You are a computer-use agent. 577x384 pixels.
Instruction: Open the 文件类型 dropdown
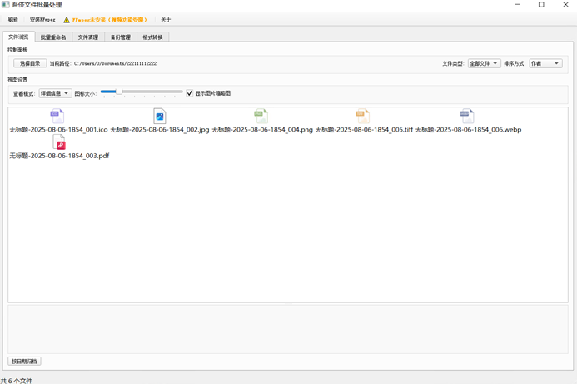tap(484, 63)
